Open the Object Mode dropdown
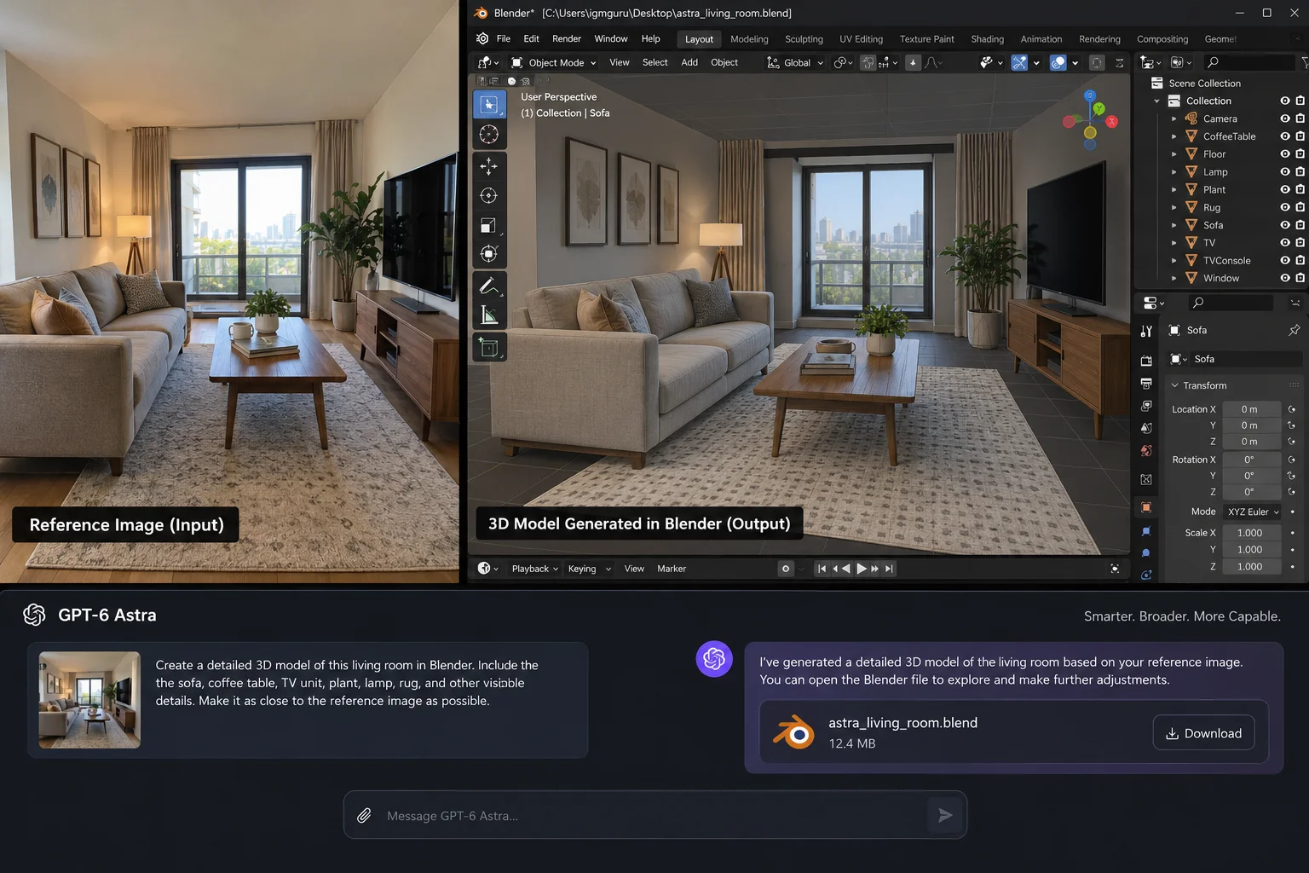The height and width of the screenshot is (873, 1309). point(554,62)
